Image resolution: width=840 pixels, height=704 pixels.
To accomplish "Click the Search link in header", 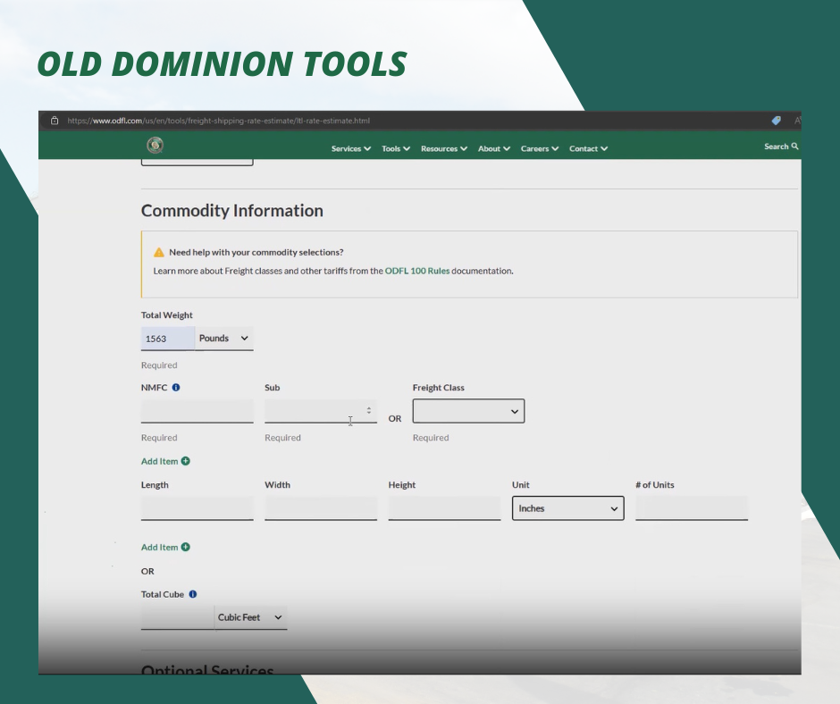I will click(x=781, y=147).
